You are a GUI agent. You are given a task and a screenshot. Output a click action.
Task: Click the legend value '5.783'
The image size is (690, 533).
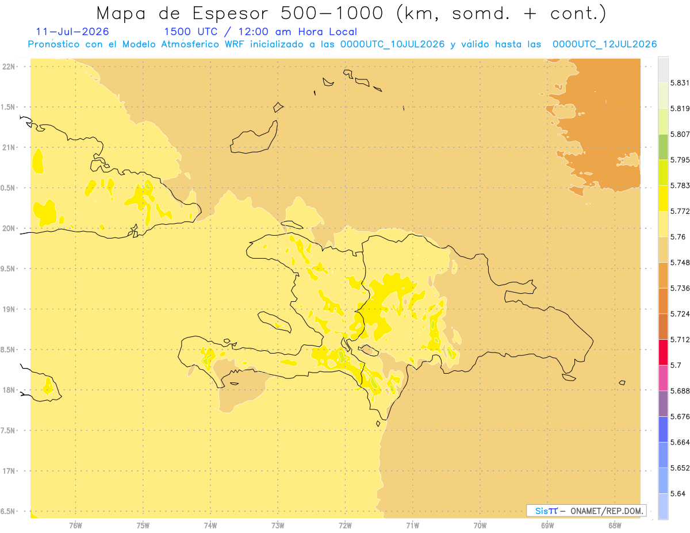680,186
